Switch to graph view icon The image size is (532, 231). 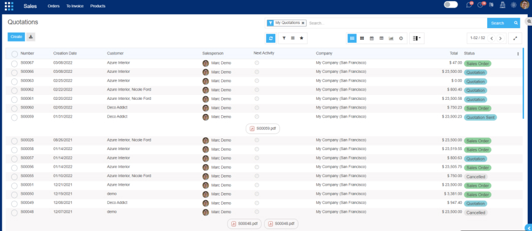click(x=391, y=39)
